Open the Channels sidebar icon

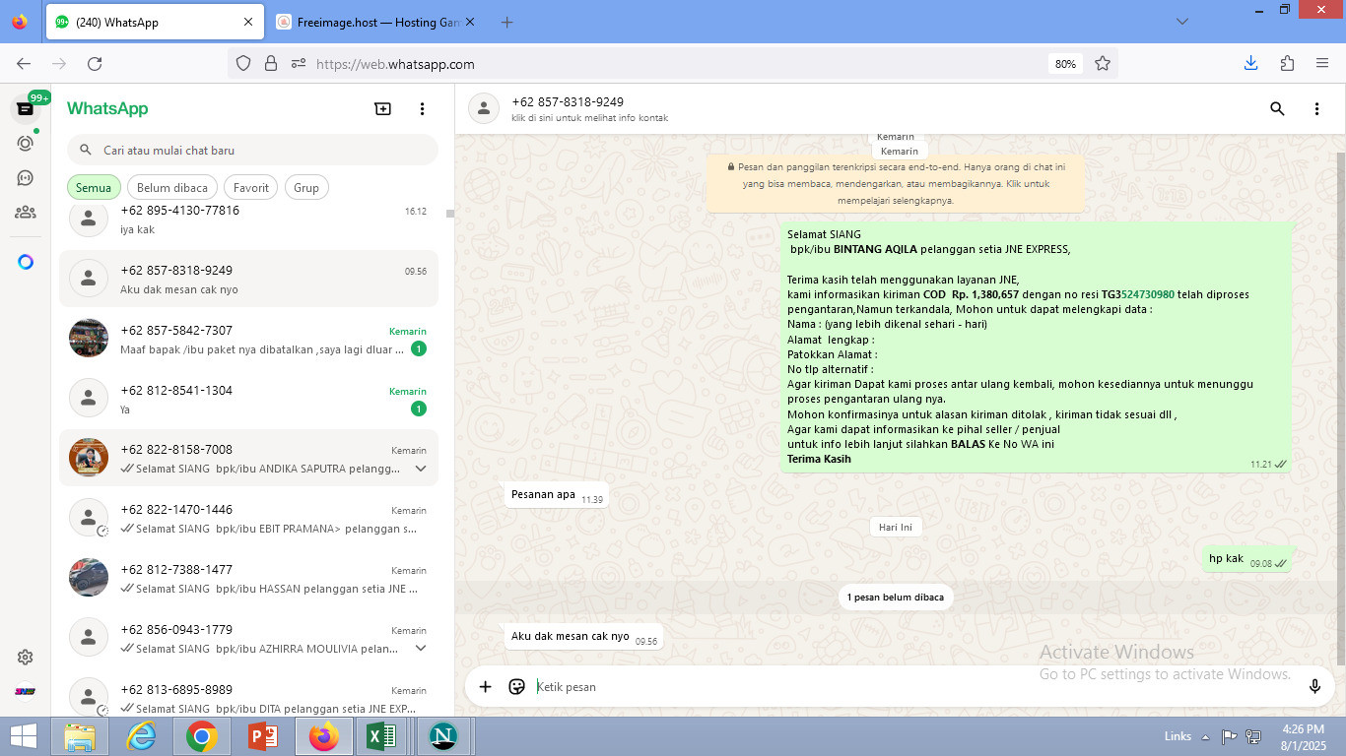click(x=26, y=178)
